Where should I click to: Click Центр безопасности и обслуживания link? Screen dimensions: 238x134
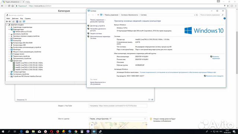(98, 83)
